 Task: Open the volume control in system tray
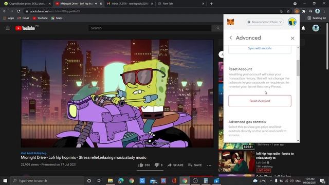[291, 181]
